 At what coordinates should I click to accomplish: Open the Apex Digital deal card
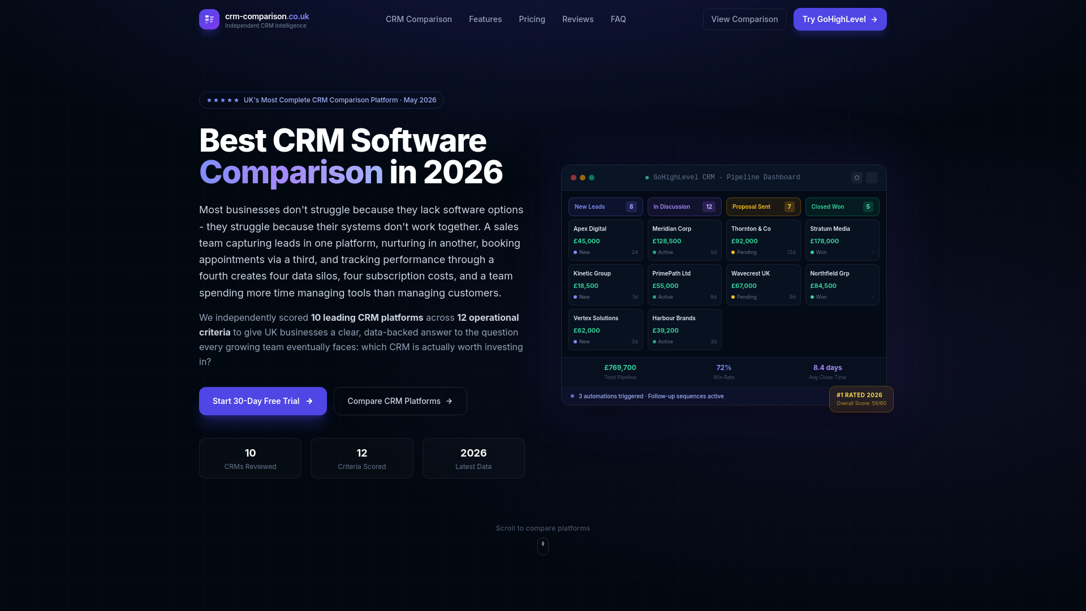pyautogui.click(x=605, y=240)
